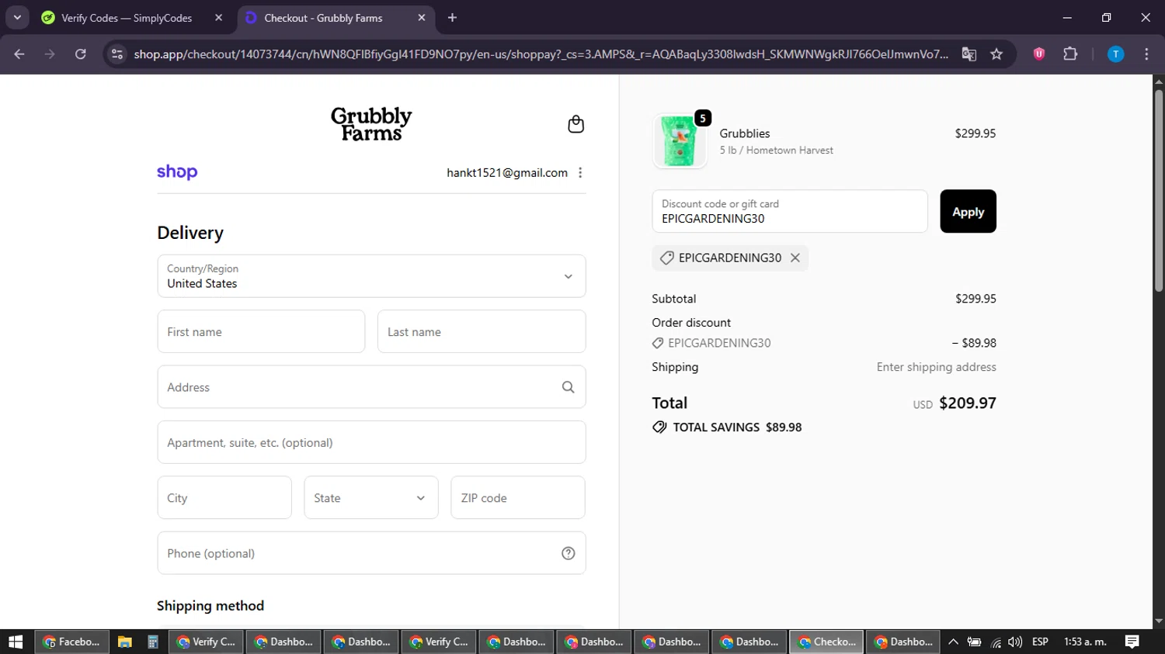Click the translate page icon

pyautogui.click(x=969, y=54)
